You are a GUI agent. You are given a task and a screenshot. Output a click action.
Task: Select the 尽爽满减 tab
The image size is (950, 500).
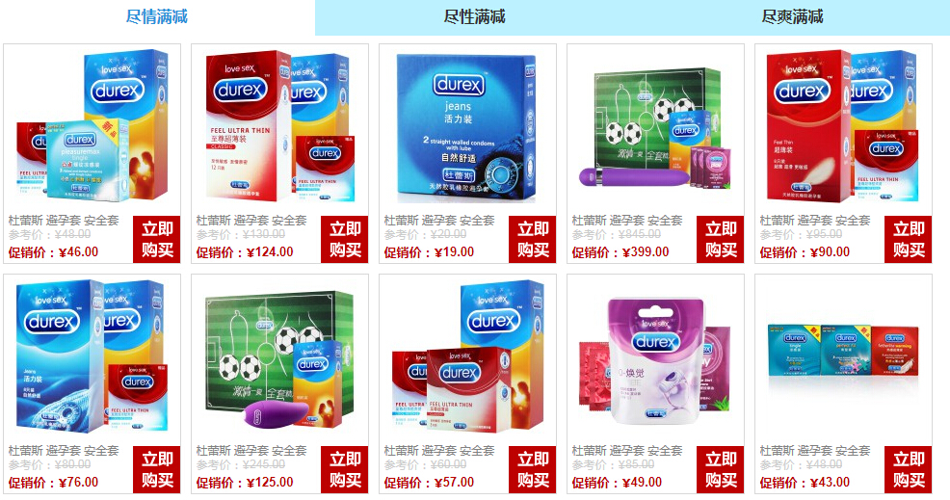click(792, 17)
